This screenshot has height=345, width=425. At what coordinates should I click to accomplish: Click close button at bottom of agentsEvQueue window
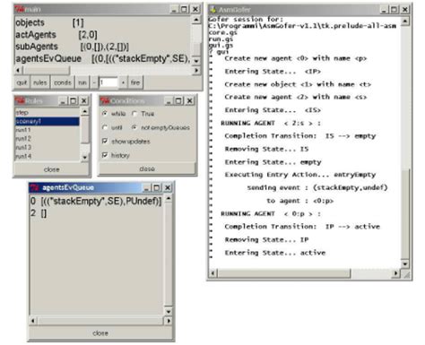click(x=100, y=333)
